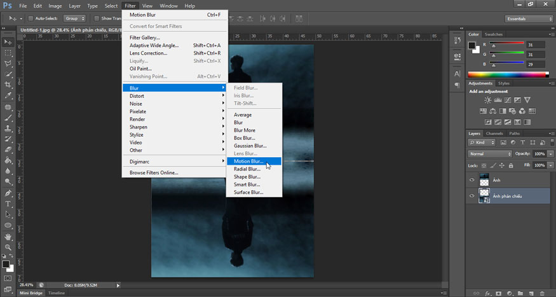
Task: Lock transparent pixels in Layers panel
Action: (484, 165)
